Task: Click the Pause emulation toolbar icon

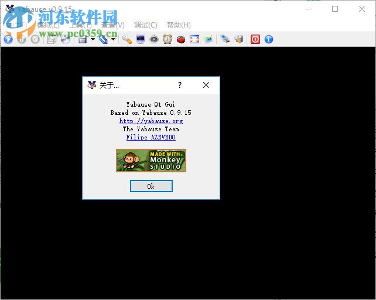Action: point(22,39)
